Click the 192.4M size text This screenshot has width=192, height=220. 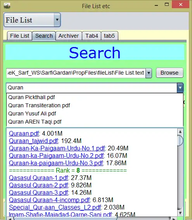tap(71, 141)
